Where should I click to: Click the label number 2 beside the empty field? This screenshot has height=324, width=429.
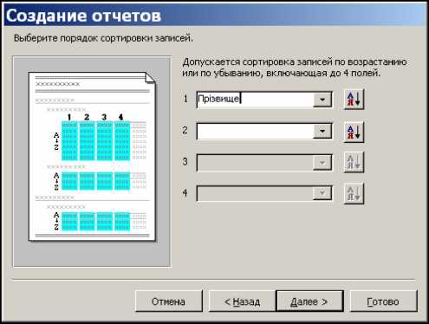point(185,130)
